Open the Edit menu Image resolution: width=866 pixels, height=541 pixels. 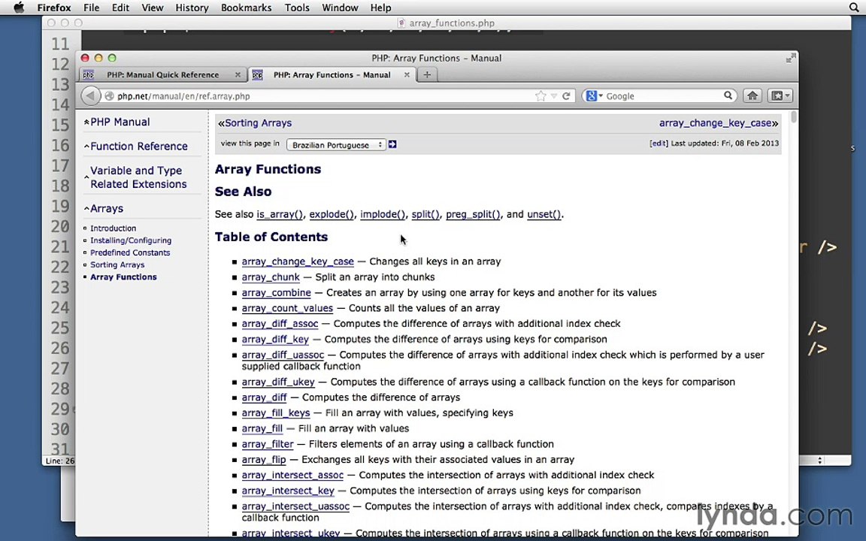point(120,8)
